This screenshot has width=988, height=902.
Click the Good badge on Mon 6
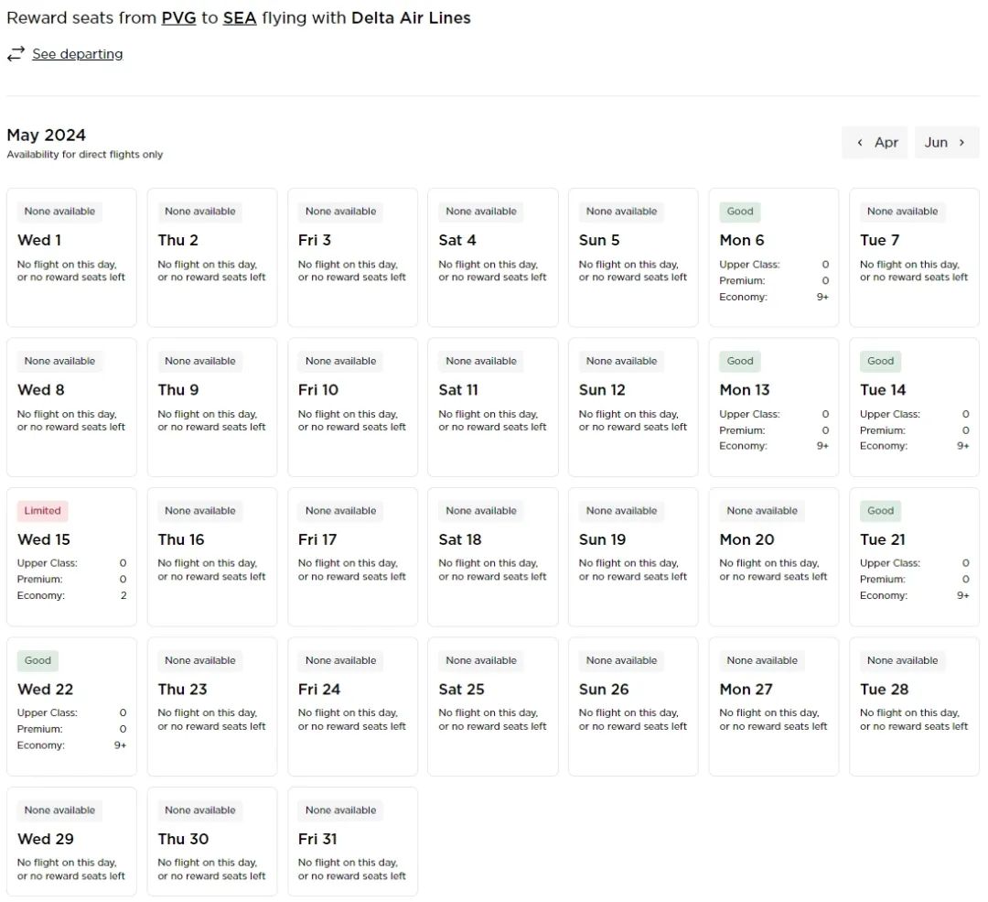(739, 212)
